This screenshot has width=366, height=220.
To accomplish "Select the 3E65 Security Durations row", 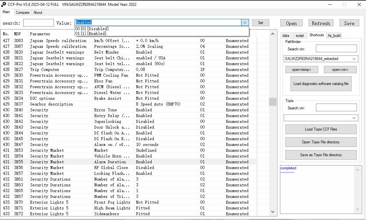I will click(x=128, y=190).
